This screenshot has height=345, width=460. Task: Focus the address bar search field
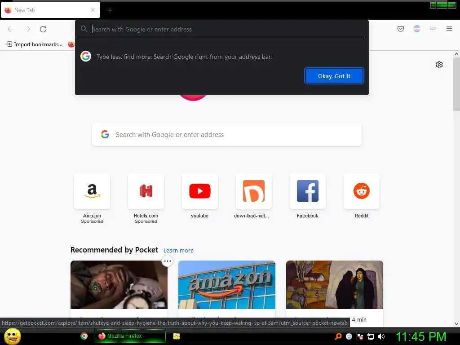click(222, 29)
